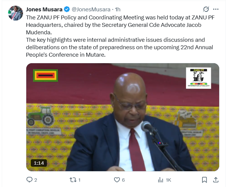Play the ZANU PF meeting video

tap(123, 117)
